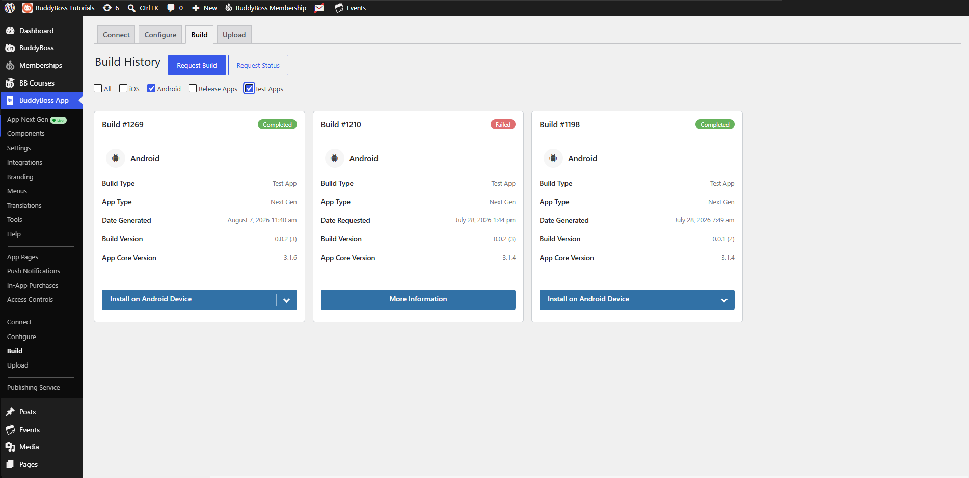Switch to the Configure tab
This screenshot has width=969, height=478.
pos(160,35)
